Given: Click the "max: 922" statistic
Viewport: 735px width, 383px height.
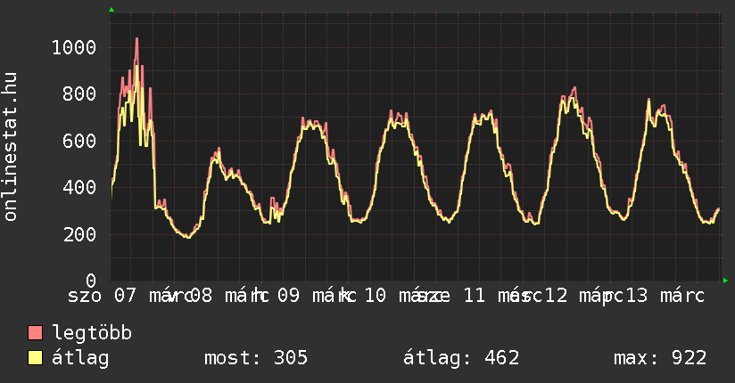Looking at the screenshot, I should point(660,358).
